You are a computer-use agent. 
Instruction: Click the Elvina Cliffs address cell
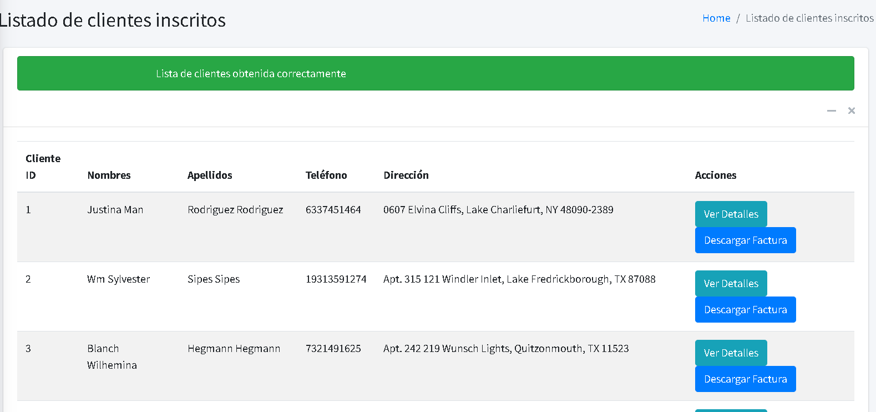pos(498,209)
